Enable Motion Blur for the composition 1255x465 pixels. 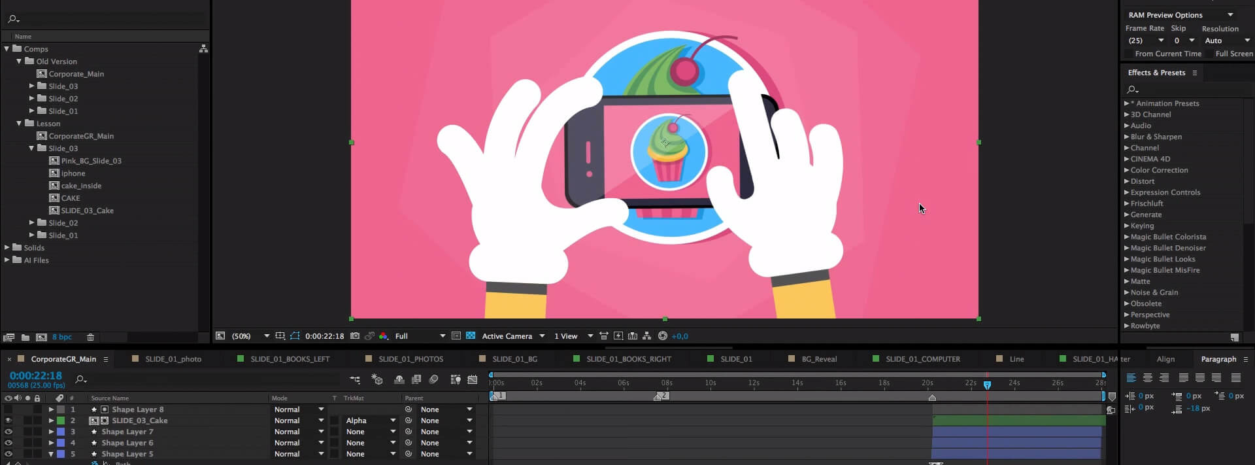coord(433,379)
